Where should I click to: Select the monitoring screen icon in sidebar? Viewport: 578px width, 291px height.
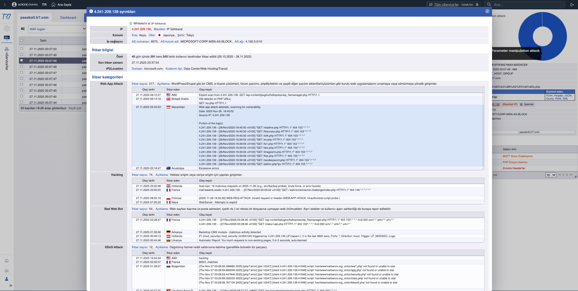7,38
